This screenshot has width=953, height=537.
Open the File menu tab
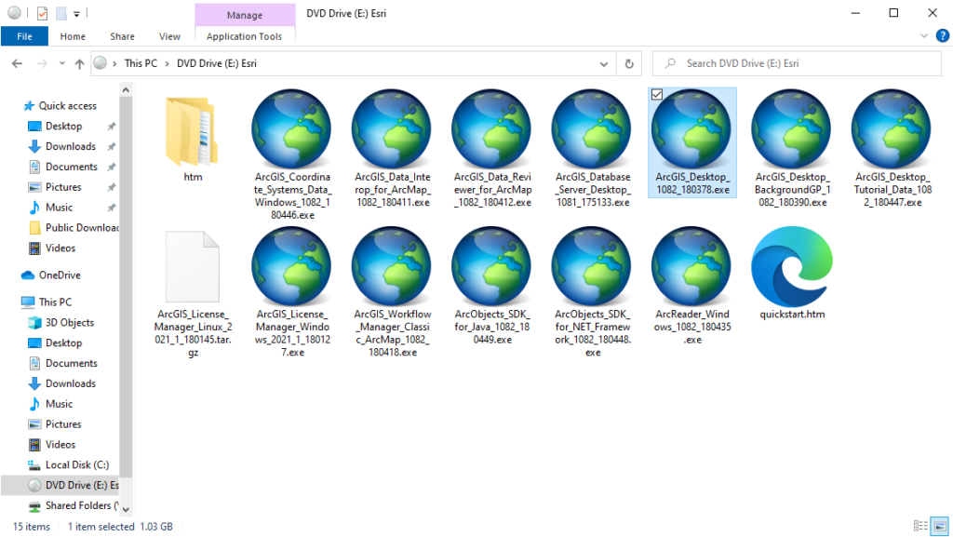(x=24, y=36)
